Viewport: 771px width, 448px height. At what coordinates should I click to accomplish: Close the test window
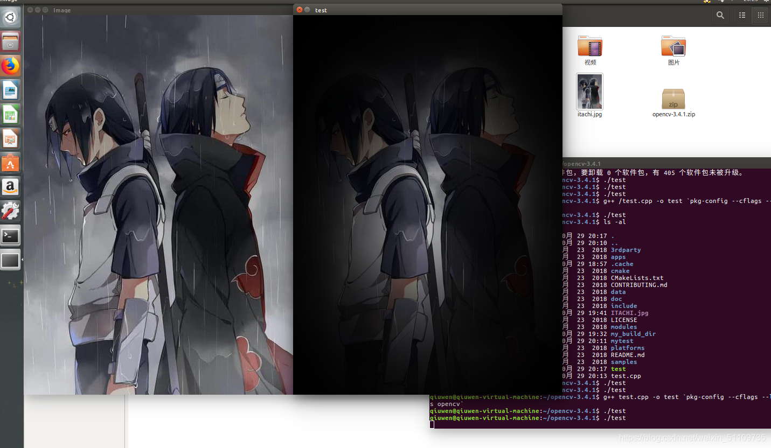[300, 10]
